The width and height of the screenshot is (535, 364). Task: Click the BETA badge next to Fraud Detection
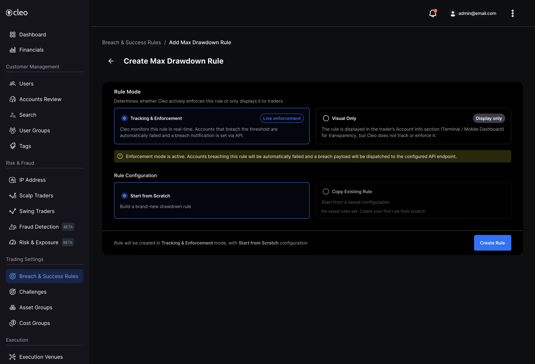coord(68,227)
